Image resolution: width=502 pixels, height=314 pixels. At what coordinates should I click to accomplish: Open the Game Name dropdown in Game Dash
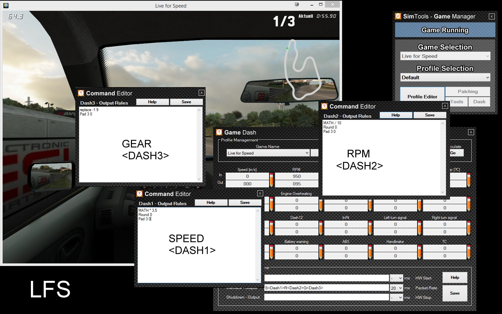pyautogui.click(x=268, y=153)
